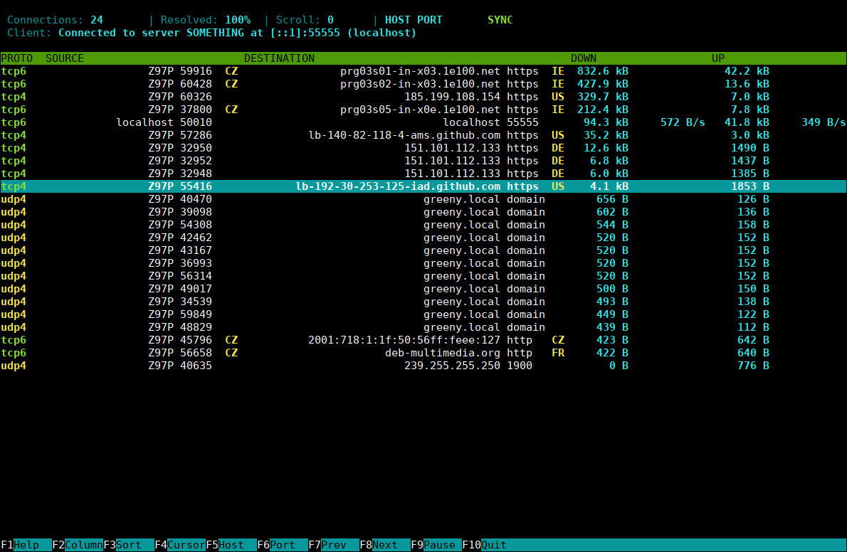Select connection from source port 32948
This screenshot has height=552, width=847.
pos(423,174)
